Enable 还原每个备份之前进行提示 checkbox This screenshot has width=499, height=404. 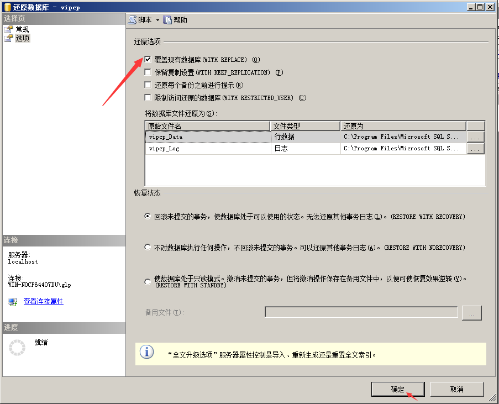pyautogui.click(x=148, y=85)
